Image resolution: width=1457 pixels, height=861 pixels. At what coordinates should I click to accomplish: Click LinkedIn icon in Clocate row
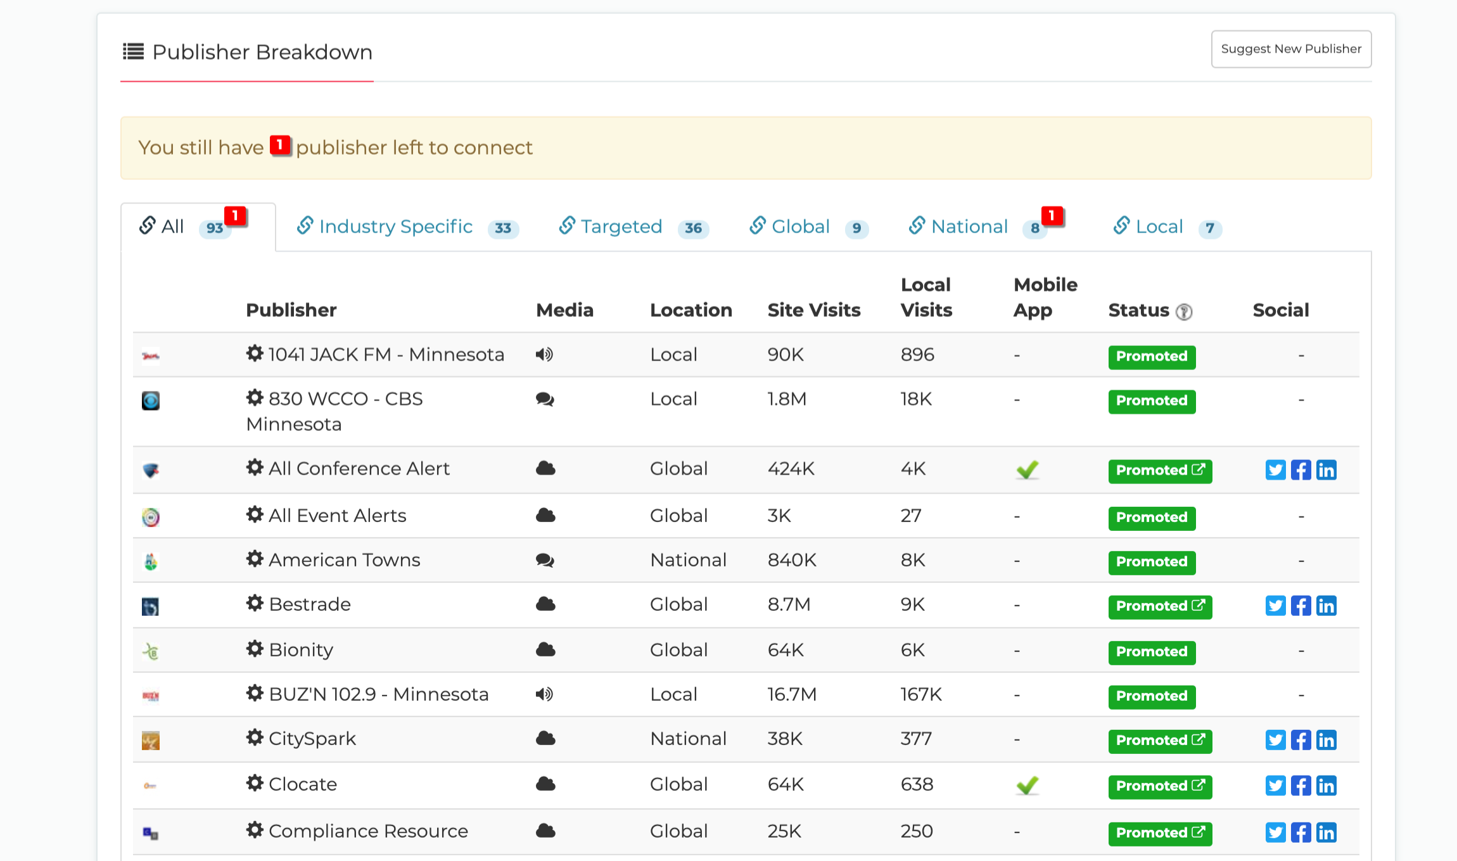point(1326,786)
